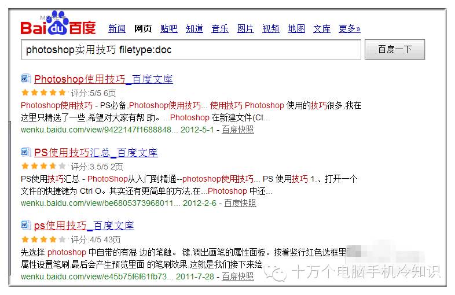This screenshot has height=295, width=455.
Task: Click the five-star rating of 评分:5/5 result
Action: [x=44, y=93]
